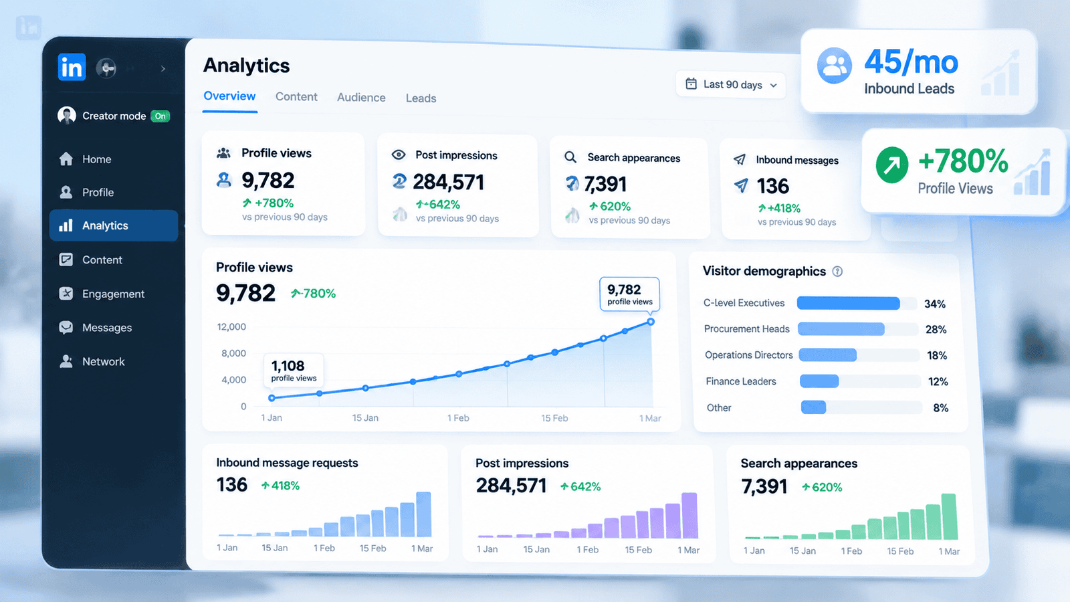Click the tallest green bar in Search appearances chart
This screenshot has width=1070, height=602.
click(x=949, y=516)
